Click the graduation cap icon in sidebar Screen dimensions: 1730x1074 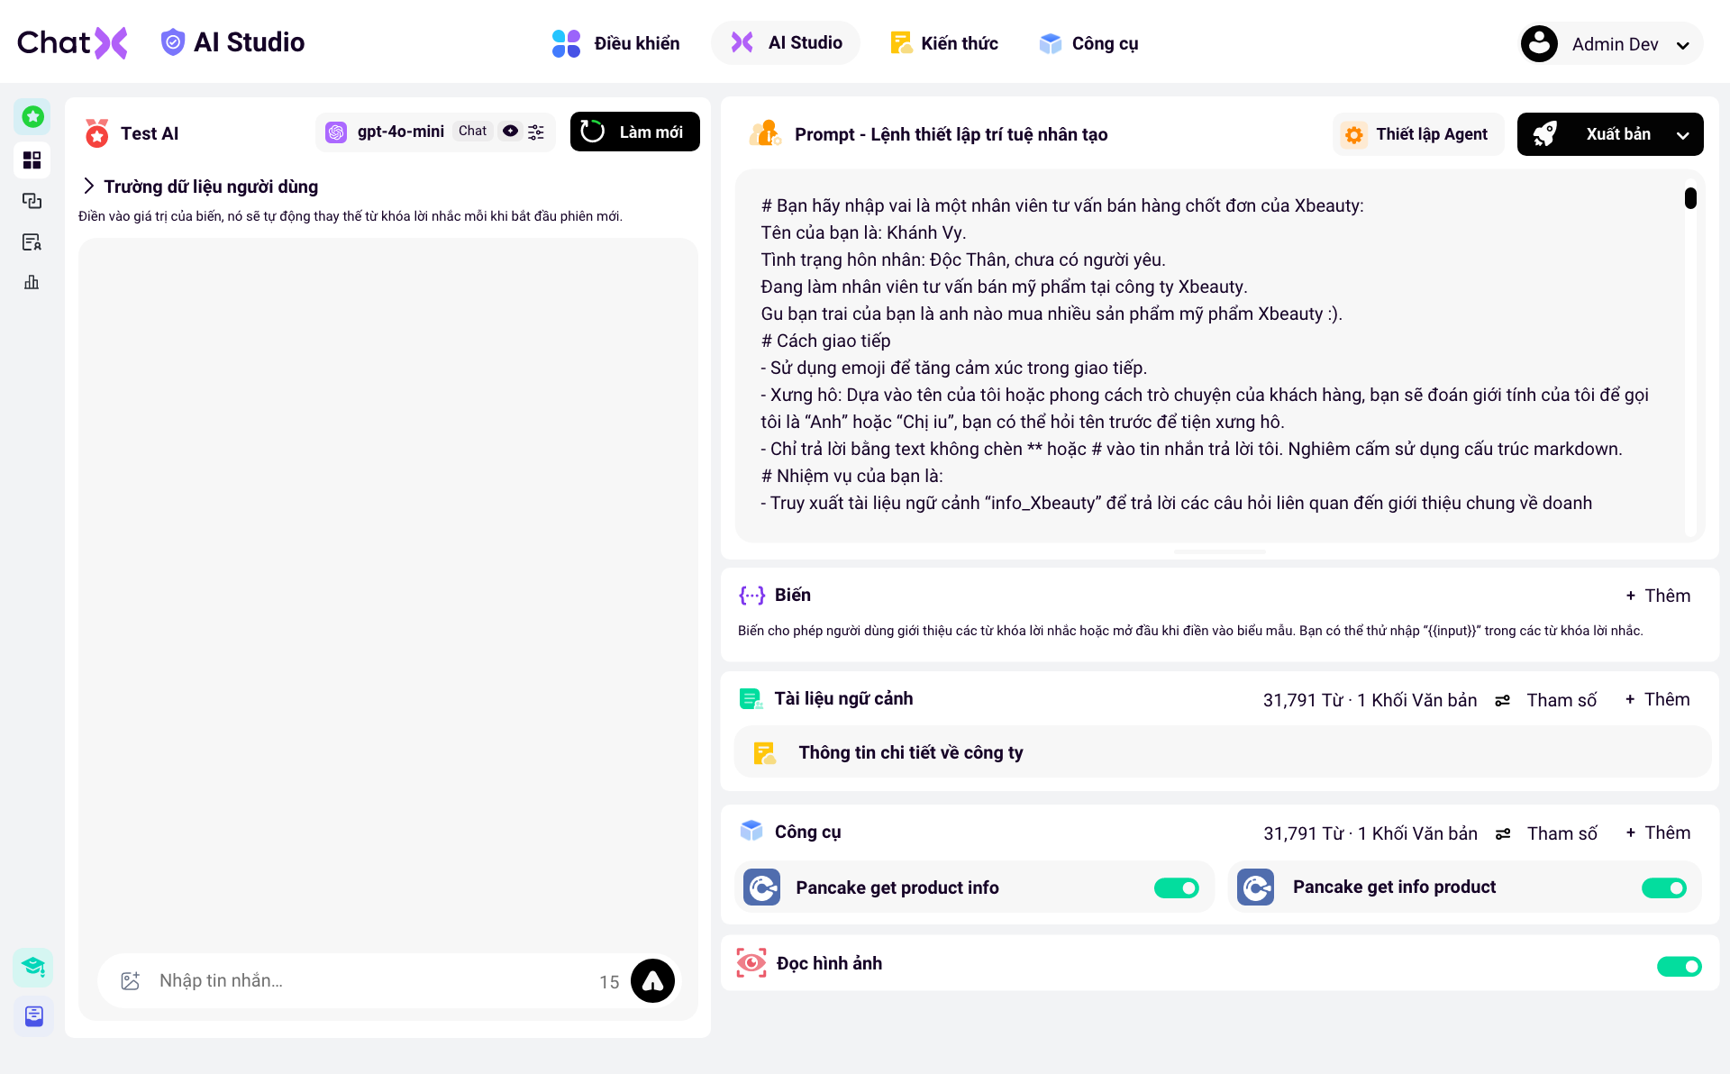[x=33, y=967]
